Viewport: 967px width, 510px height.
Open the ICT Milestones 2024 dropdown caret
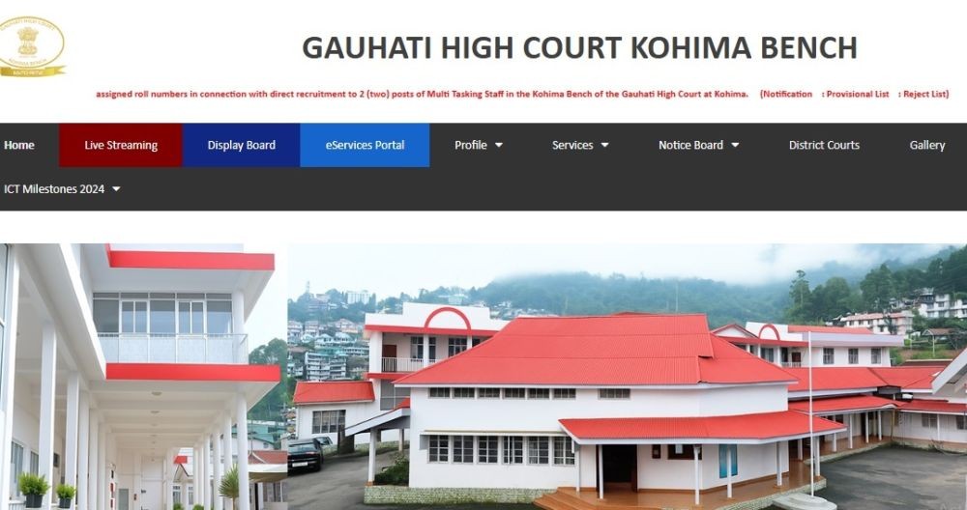pos(116,189)
